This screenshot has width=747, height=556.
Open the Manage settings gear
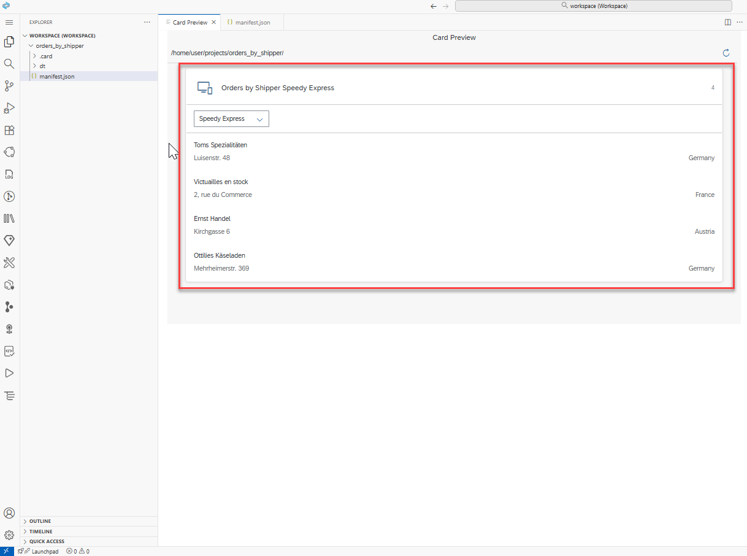coord(9,535)
